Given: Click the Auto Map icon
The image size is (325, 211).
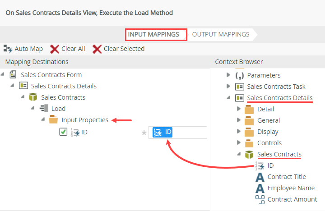Looking at the screenshot, I should (x=8, y=49).
